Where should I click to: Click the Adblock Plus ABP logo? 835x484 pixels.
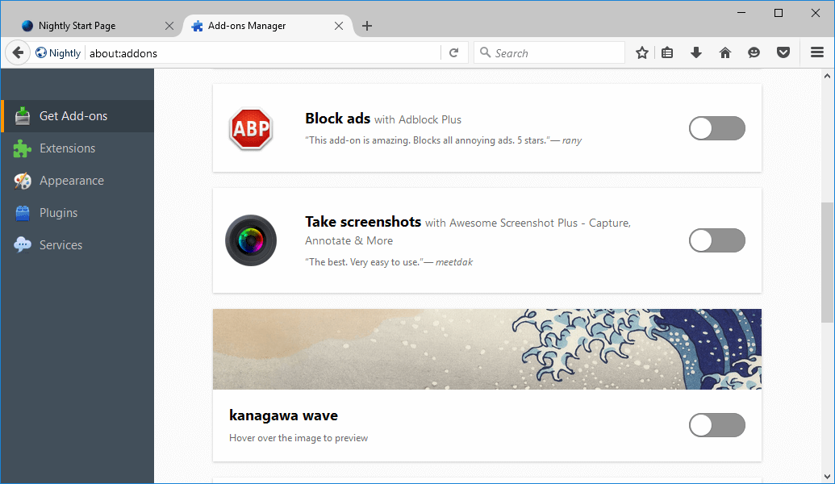click(x=251, y=129)
